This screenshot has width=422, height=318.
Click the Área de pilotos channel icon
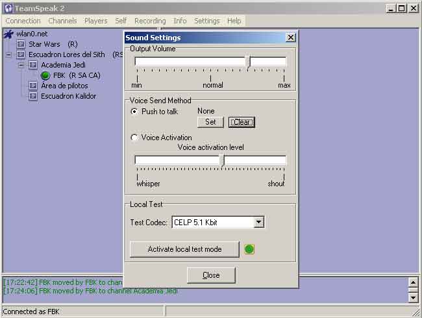tap(32, 86)
